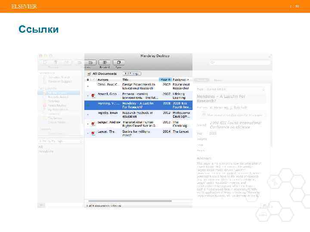
Task: Select 'All' in filter list
Action: [x=40, y=147]
